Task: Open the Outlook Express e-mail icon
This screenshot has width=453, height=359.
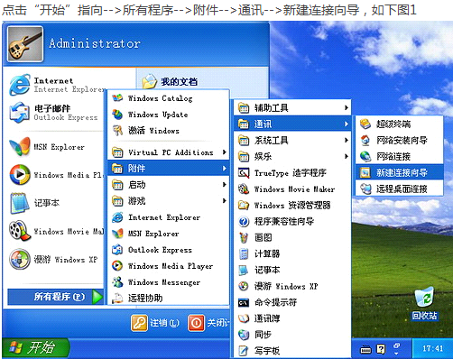Action: pos(20,113)
